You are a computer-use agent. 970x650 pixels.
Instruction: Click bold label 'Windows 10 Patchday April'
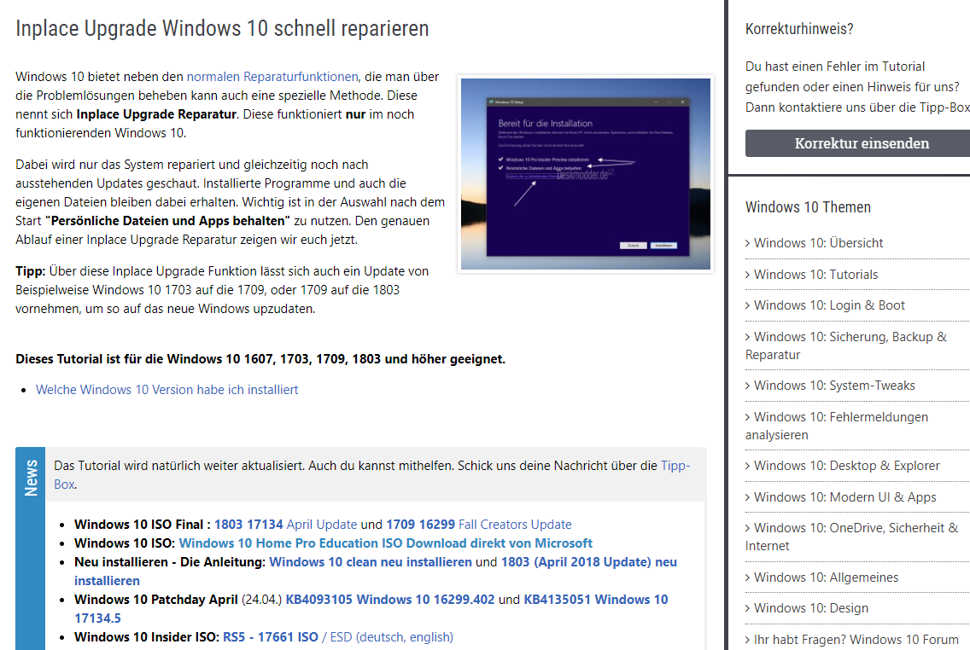point(156,600)
